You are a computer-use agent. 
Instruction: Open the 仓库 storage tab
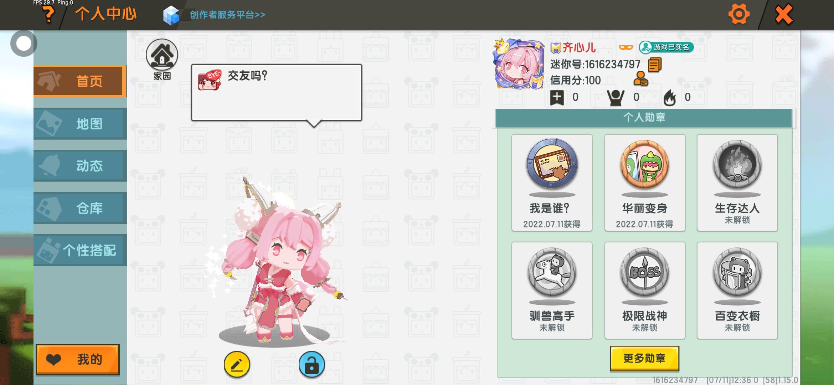[80, 208]
